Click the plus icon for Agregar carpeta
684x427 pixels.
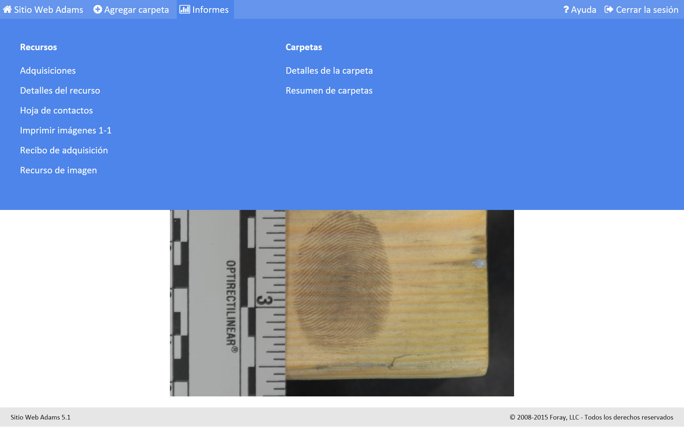tap(98, 9)
